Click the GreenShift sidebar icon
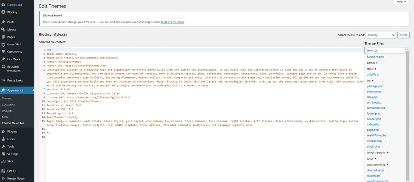The image size is (414, 182). (x=3, y=44)
